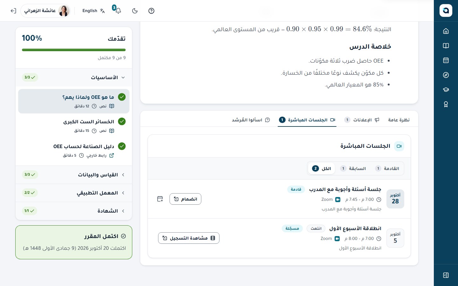Click the app logo at top of sidebar

(x=446, y=10)
